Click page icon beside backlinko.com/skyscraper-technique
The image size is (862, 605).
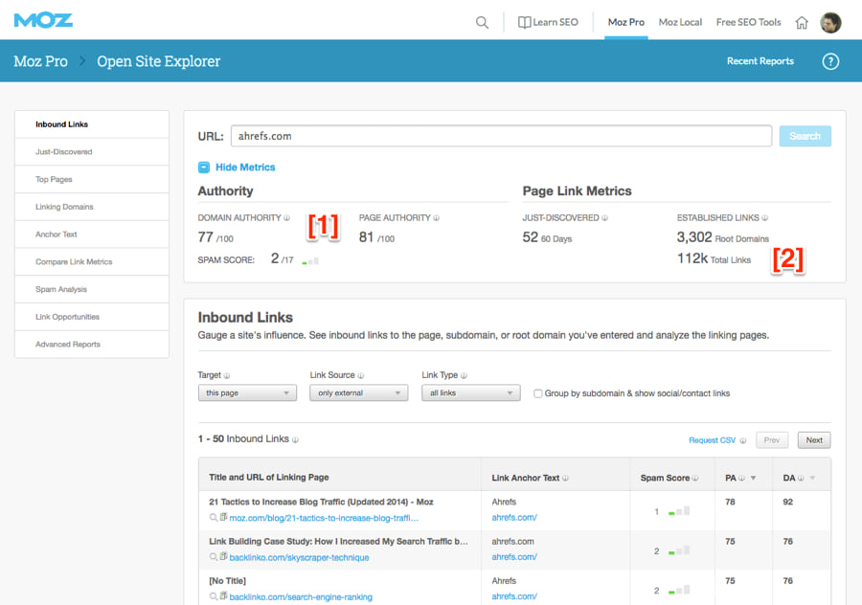click(x=223, y=556)
